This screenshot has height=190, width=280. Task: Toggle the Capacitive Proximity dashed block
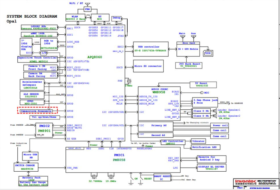click(36, 111)
